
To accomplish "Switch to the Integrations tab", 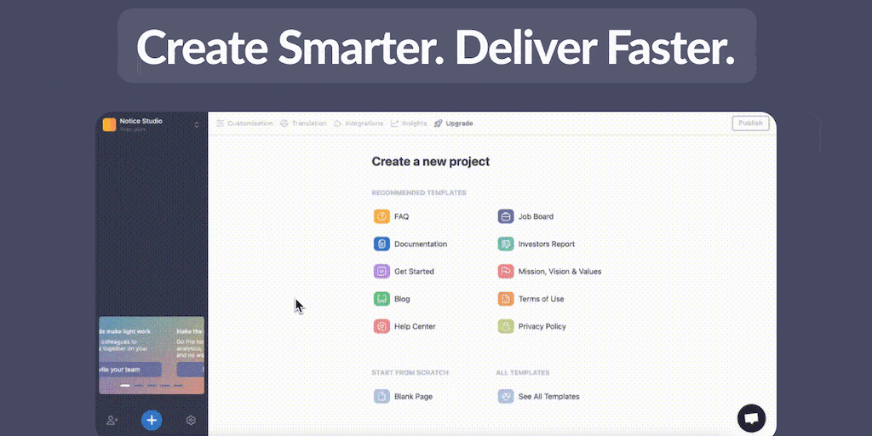I will point(359,123).
